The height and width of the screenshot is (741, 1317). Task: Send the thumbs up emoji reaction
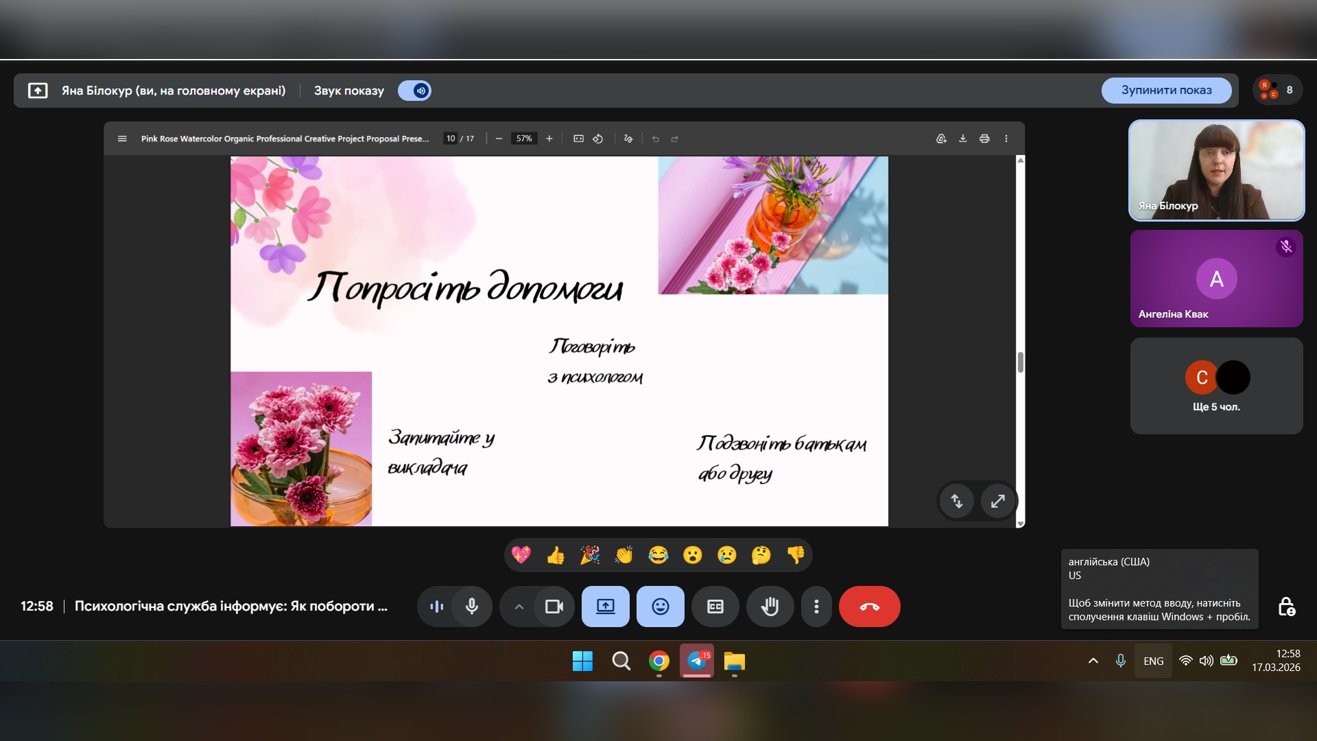point(556,555)
